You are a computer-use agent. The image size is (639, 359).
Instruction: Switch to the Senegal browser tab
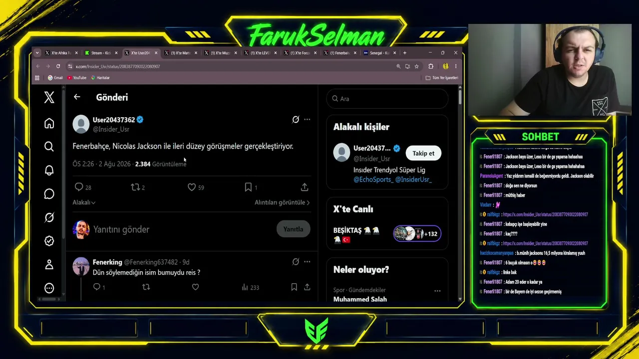click(380, 53)
